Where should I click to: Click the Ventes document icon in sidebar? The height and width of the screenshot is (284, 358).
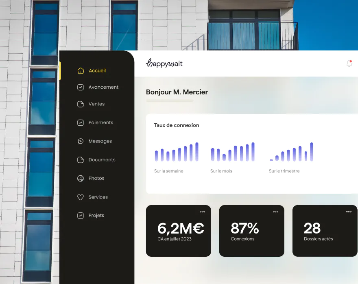click(x=81, y=104)
